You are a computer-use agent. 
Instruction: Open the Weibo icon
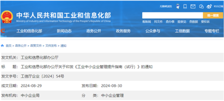[x=209, y=6]
